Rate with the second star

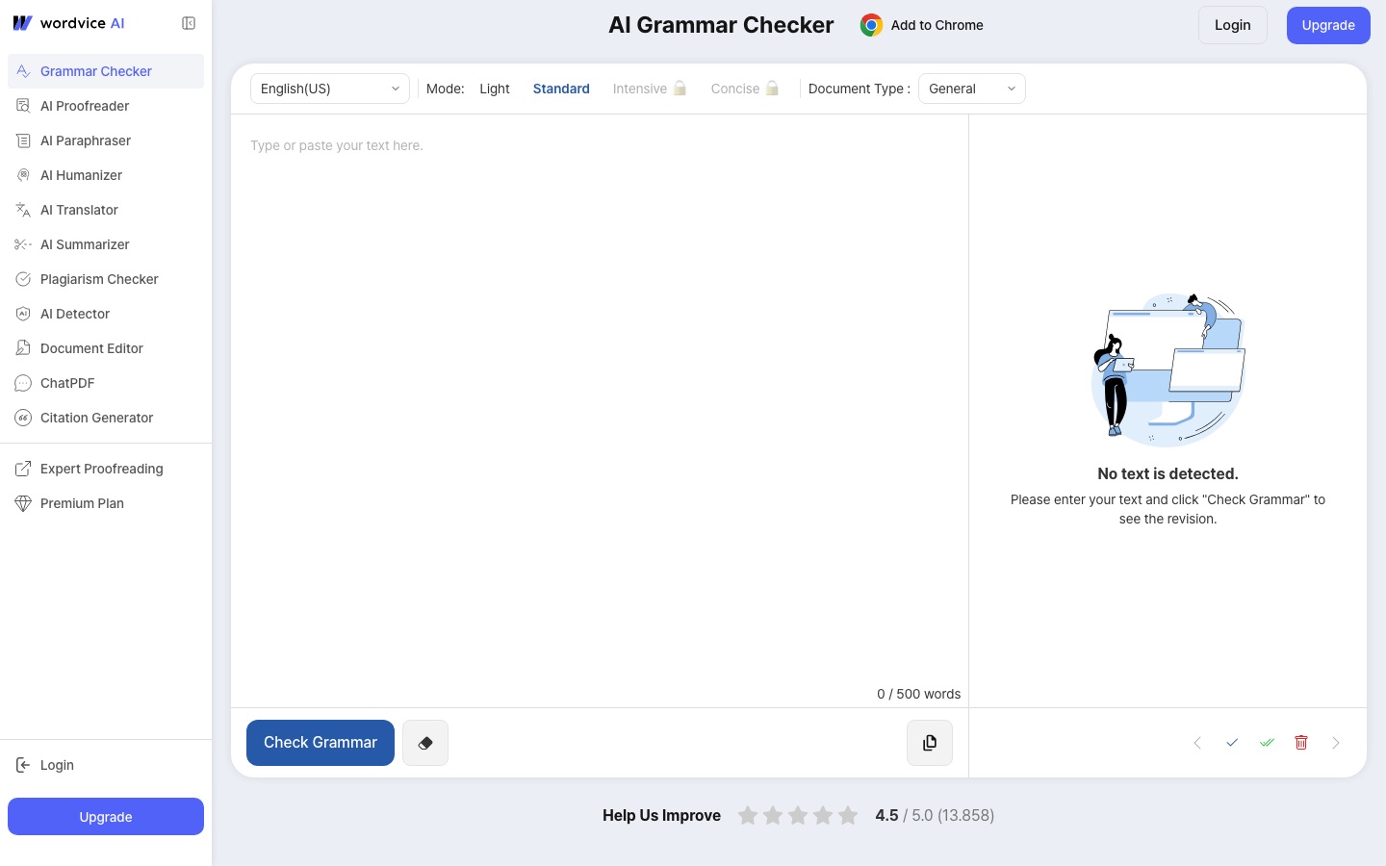pos(773,816)
